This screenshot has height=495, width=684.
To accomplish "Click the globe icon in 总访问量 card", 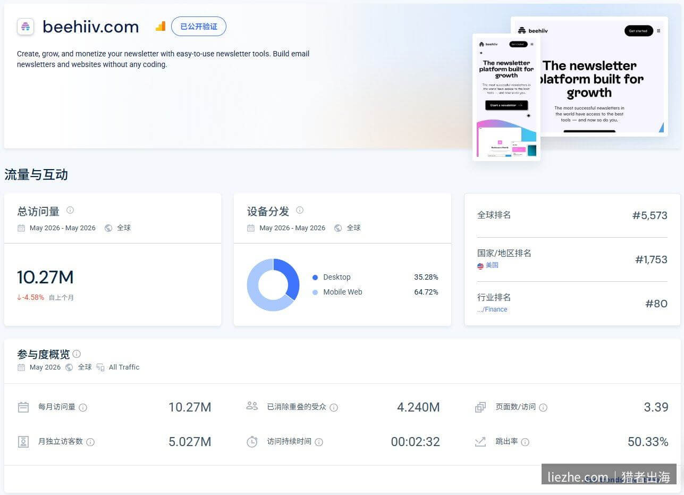I will 108,228.
